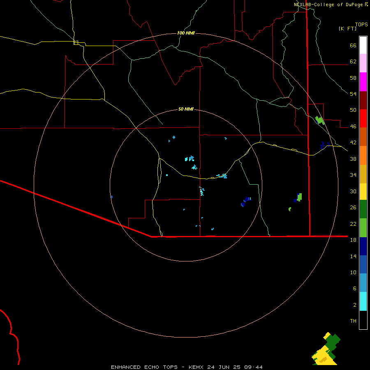Click the '09:44' timestamp text
Screen dimensions: 370x370
click(253, 367)
